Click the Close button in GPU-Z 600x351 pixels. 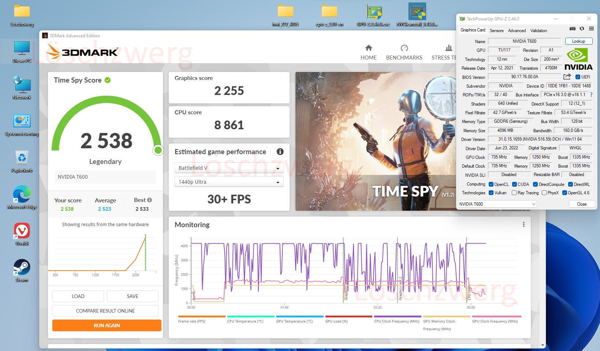click(x=582, y=204)
